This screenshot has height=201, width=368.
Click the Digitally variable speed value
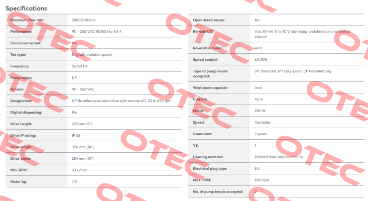[x=92, y=55]
